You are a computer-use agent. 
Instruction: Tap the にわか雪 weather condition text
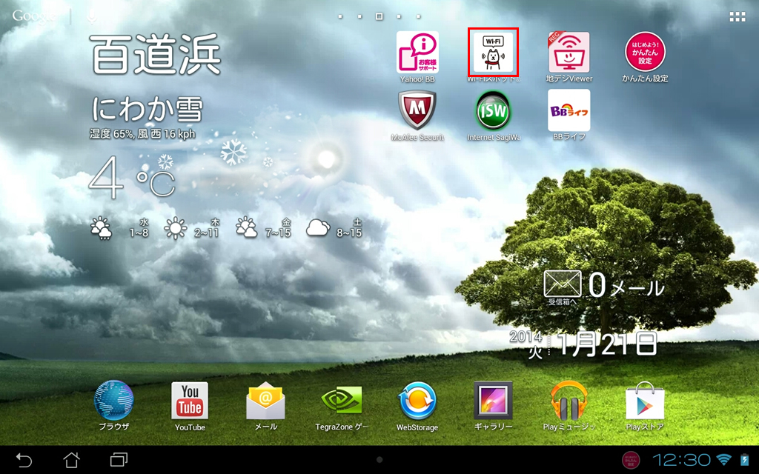pos(148,110)
